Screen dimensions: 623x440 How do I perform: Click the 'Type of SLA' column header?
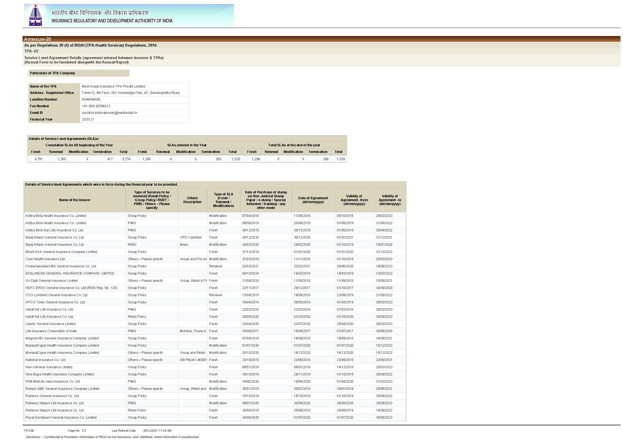tap(223, 200)
